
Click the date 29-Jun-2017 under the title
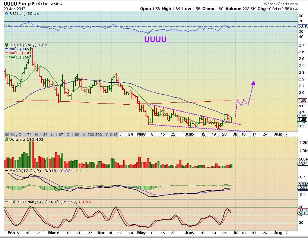[x=15, y=9]
